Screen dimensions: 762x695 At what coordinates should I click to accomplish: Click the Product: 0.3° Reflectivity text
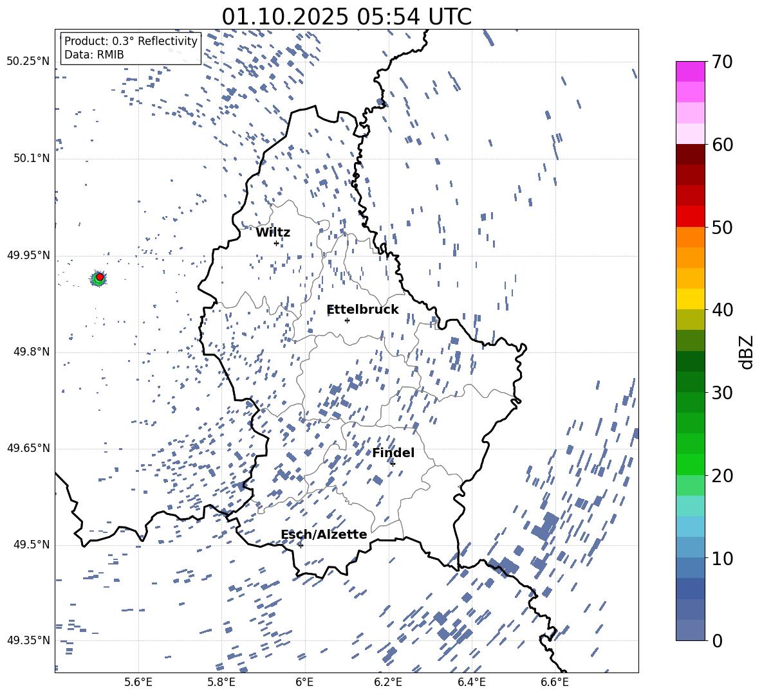click(131, 41)
